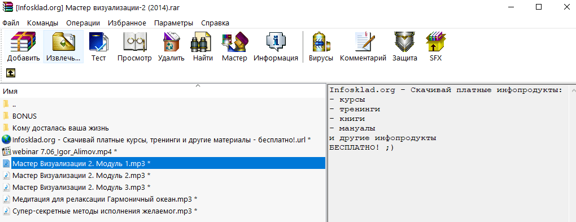Click the video icon of webinar 7.06_Igor_Alimov.mp4
576x222 pixels.
(6, 151)
